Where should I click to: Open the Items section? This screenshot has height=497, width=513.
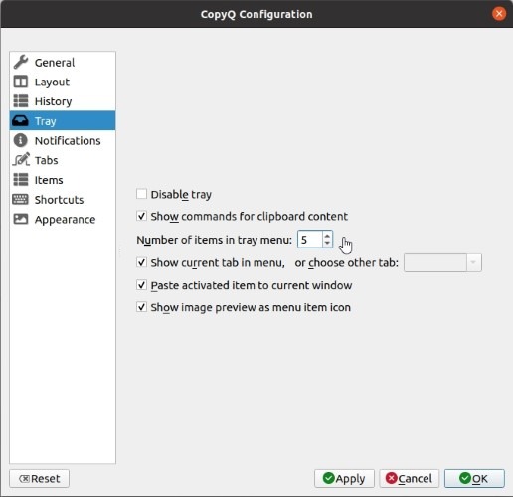tap(63, 180)
